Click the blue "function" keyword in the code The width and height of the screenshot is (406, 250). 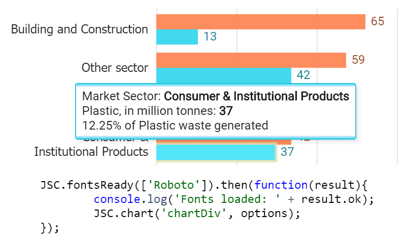(281, 185)
